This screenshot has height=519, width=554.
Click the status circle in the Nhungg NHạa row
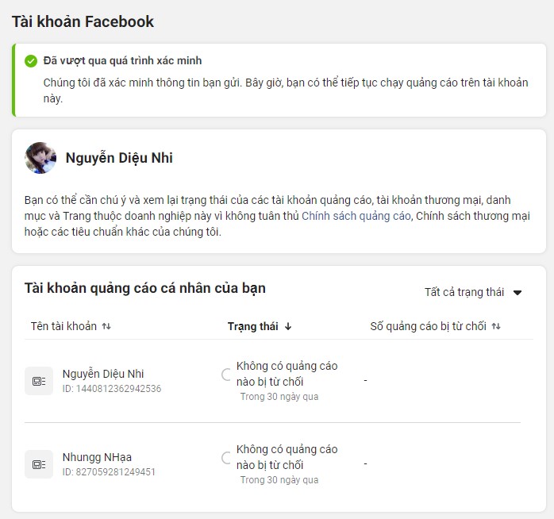tap(227, 458)
